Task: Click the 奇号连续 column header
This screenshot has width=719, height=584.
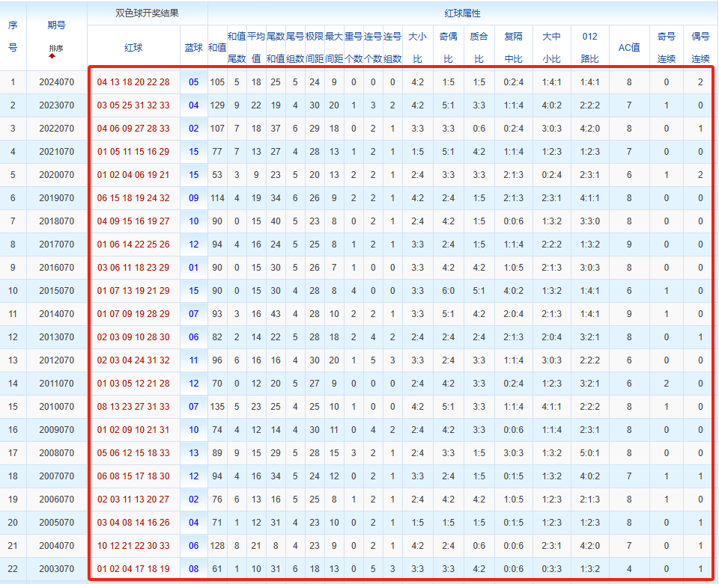Action: [x=667, y=48]
